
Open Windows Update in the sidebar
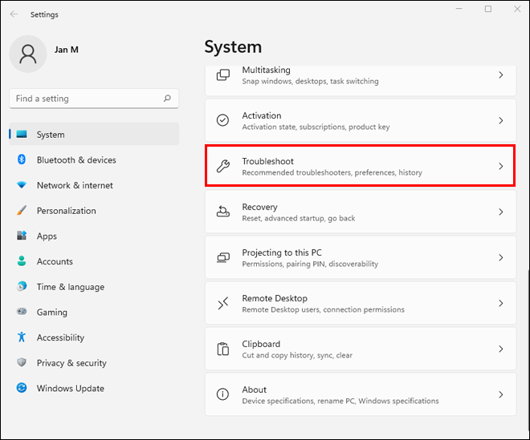coord(71,389)
